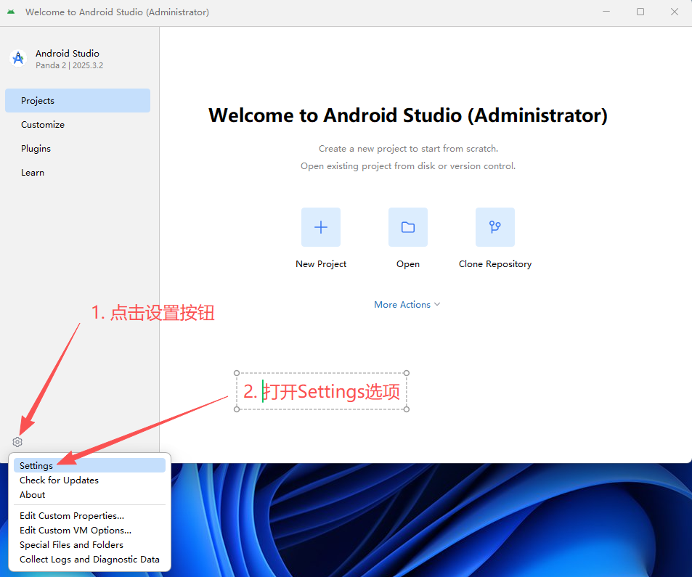The width and height of the screenshot is (692, 577).
Task: Switch to the Customize tab
Action: point(78,124)
